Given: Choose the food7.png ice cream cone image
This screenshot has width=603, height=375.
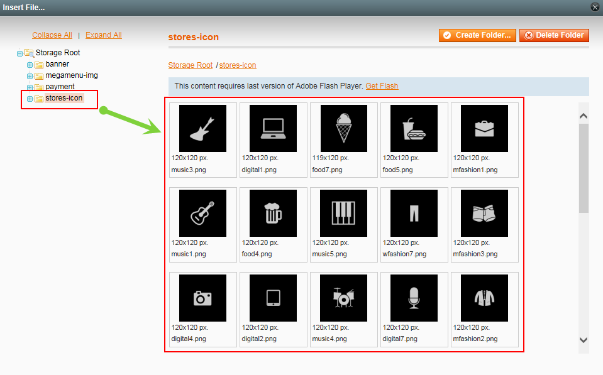Looking at the screenshot, I should [343, 128].
